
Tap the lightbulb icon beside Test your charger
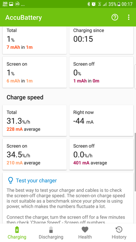pyautogui.click(x=10, y=180)
